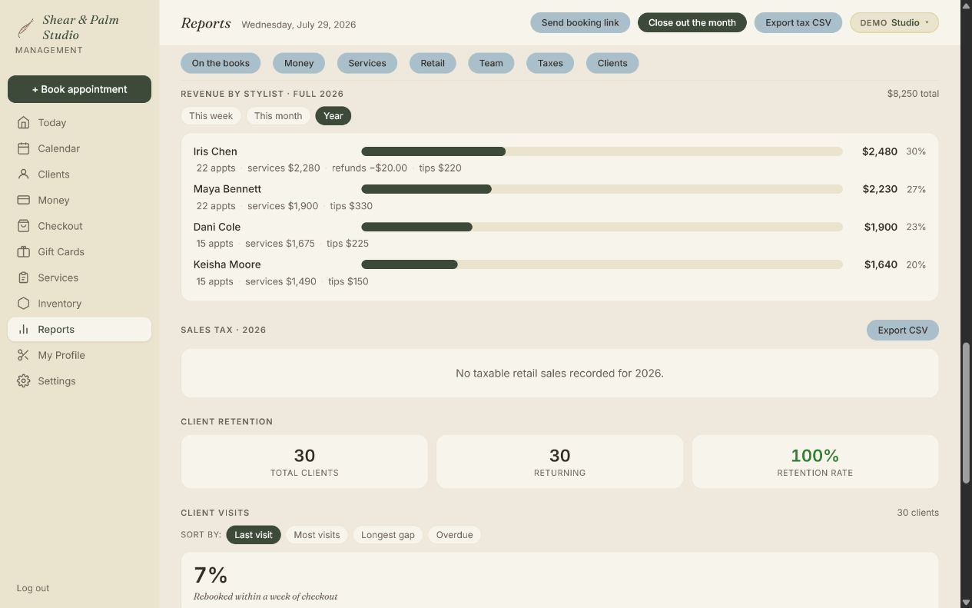The image size is (972, 608).
Task: Select the Clients person icon
Action: click(24, 174)
